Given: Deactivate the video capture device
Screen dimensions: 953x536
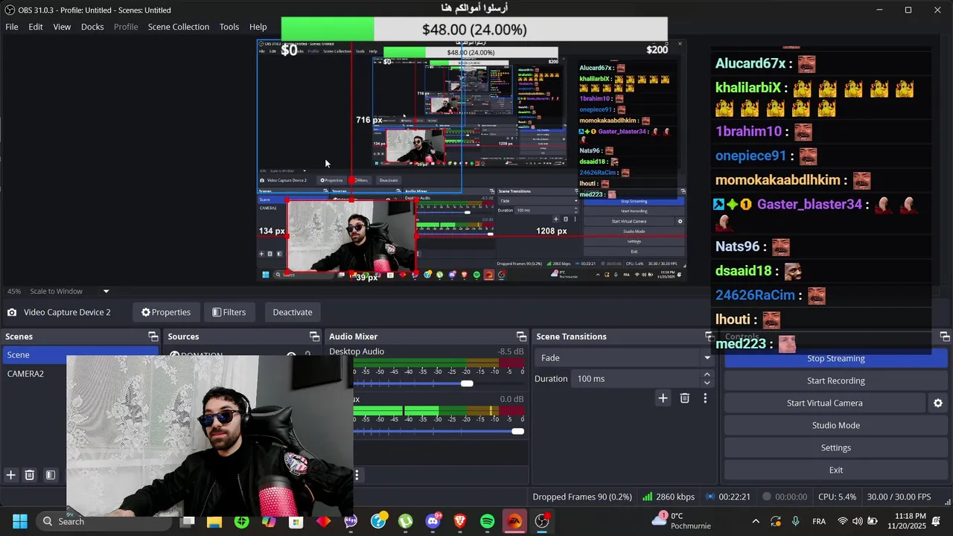Looking at the screenshot, I should (x=292, y=312).
